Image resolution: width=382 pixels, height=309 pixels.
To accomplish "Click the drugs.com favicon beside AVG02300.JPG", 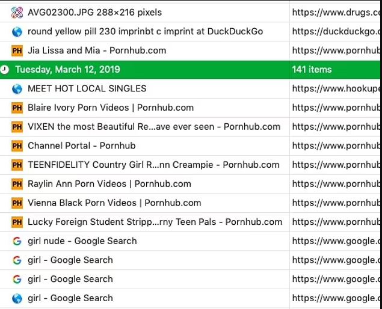I will (x=17, y=12).
